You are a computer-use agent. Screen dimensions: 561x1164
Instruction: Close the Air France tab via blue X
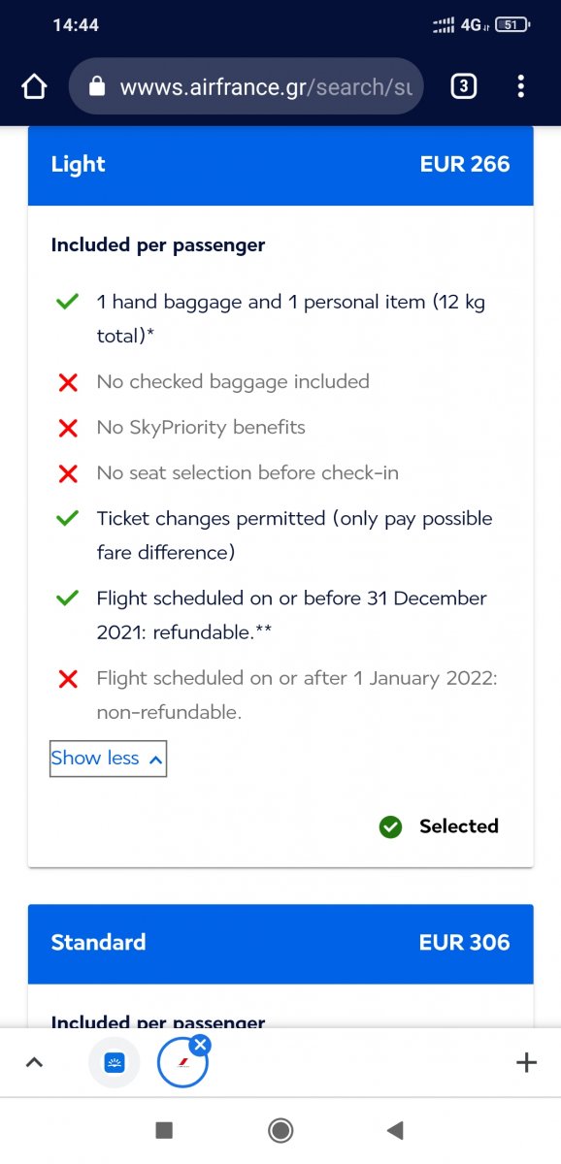click(200, 1045)
